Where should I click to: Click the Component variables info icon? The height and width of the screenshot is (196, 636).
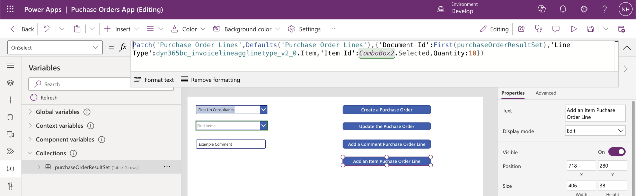(x=101, y=139)
